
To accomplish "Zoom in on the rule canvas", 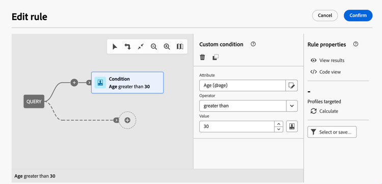I will coord(167,46).
